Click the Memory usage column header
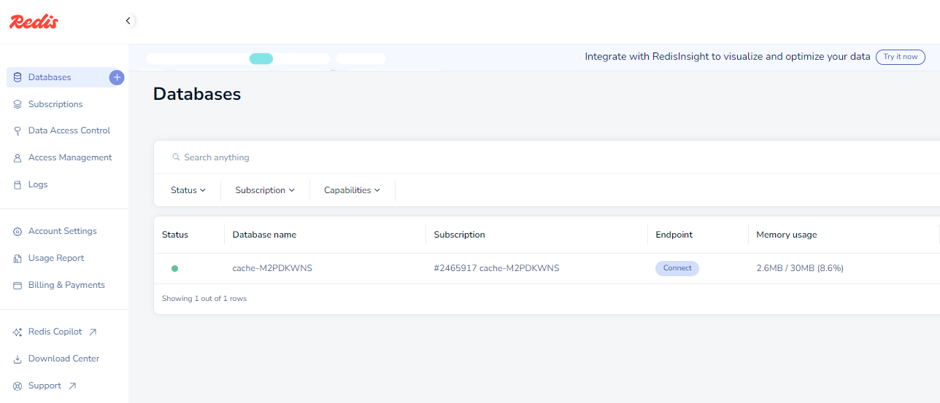Viewport: 940px width, 403px height. [x=787, y=235]
